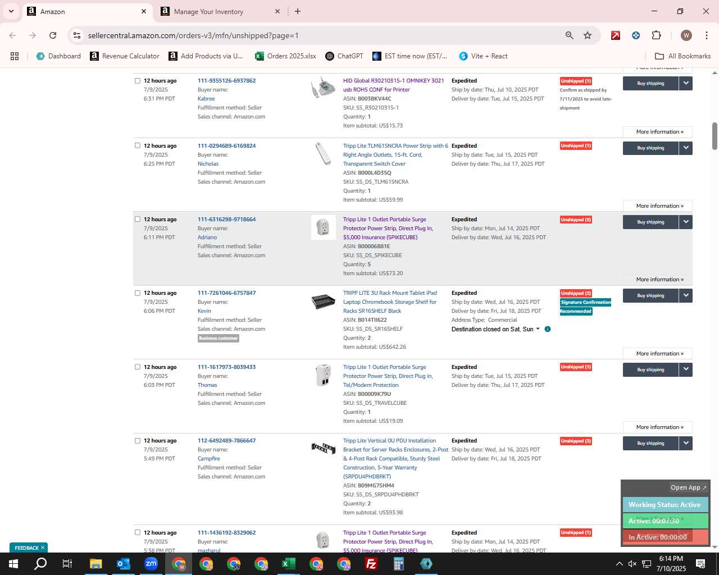
Task: Click Buy shipping for order 111-7261046-6757847
Action: click(650, 295)
